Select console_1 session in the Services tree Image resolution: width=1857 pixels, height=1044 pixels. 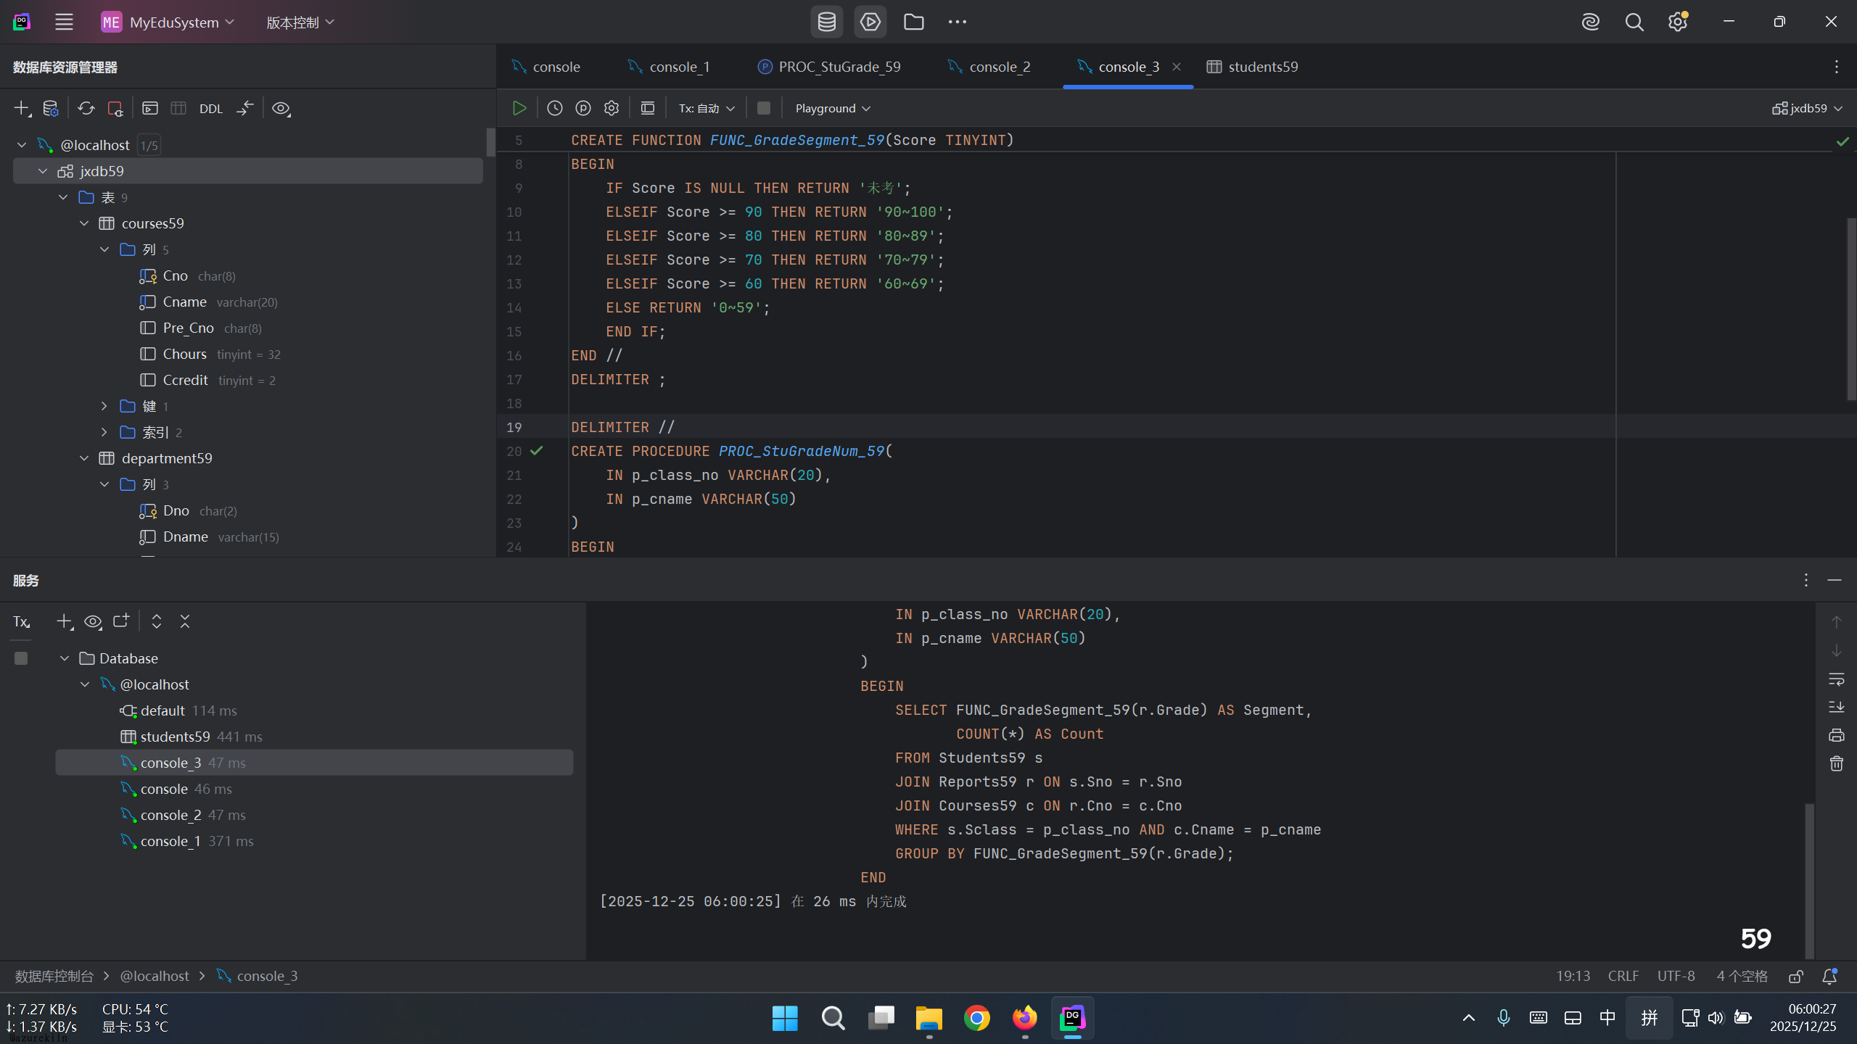(x=170, y=841)
